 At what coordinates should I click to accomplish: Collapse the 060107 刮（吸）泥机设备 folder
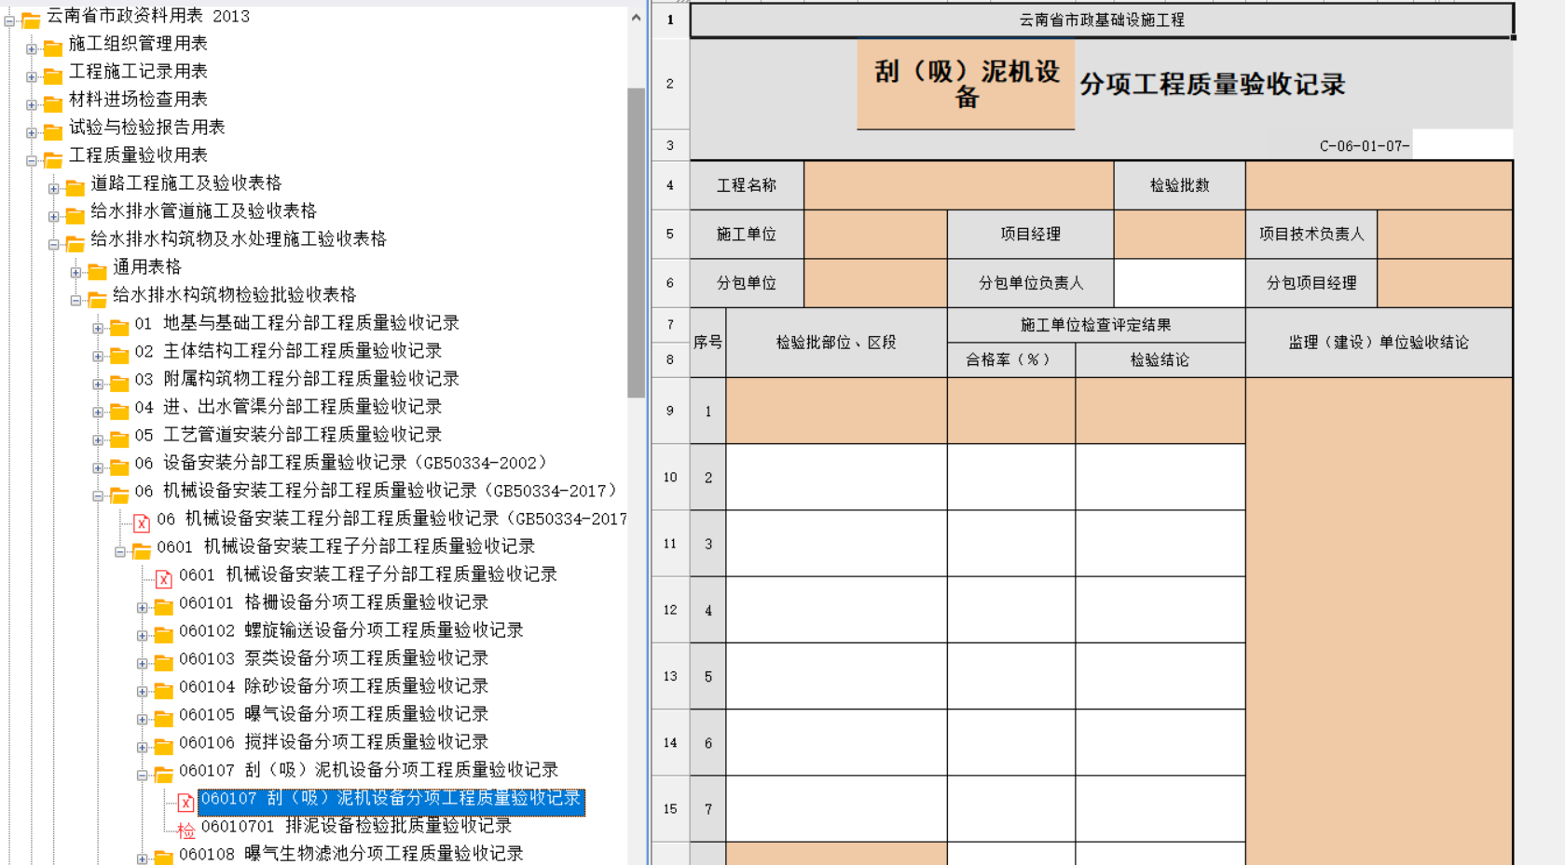[142, 775]
